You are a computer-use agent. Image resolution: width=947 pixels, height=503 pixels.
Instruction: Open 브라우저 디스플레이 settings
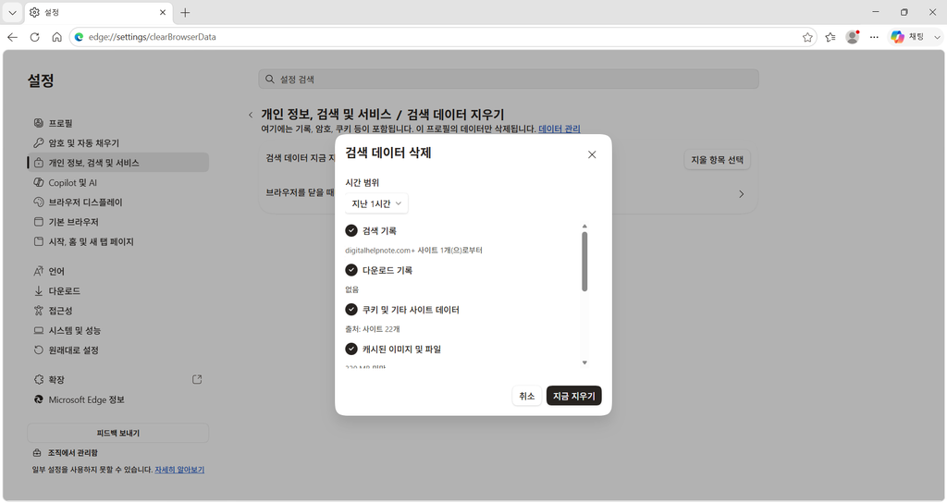(x=118, y=202)
